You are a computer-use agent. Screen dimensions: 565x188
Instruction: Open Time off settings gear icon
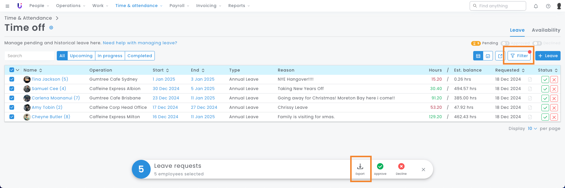click(x=51, y=28)
